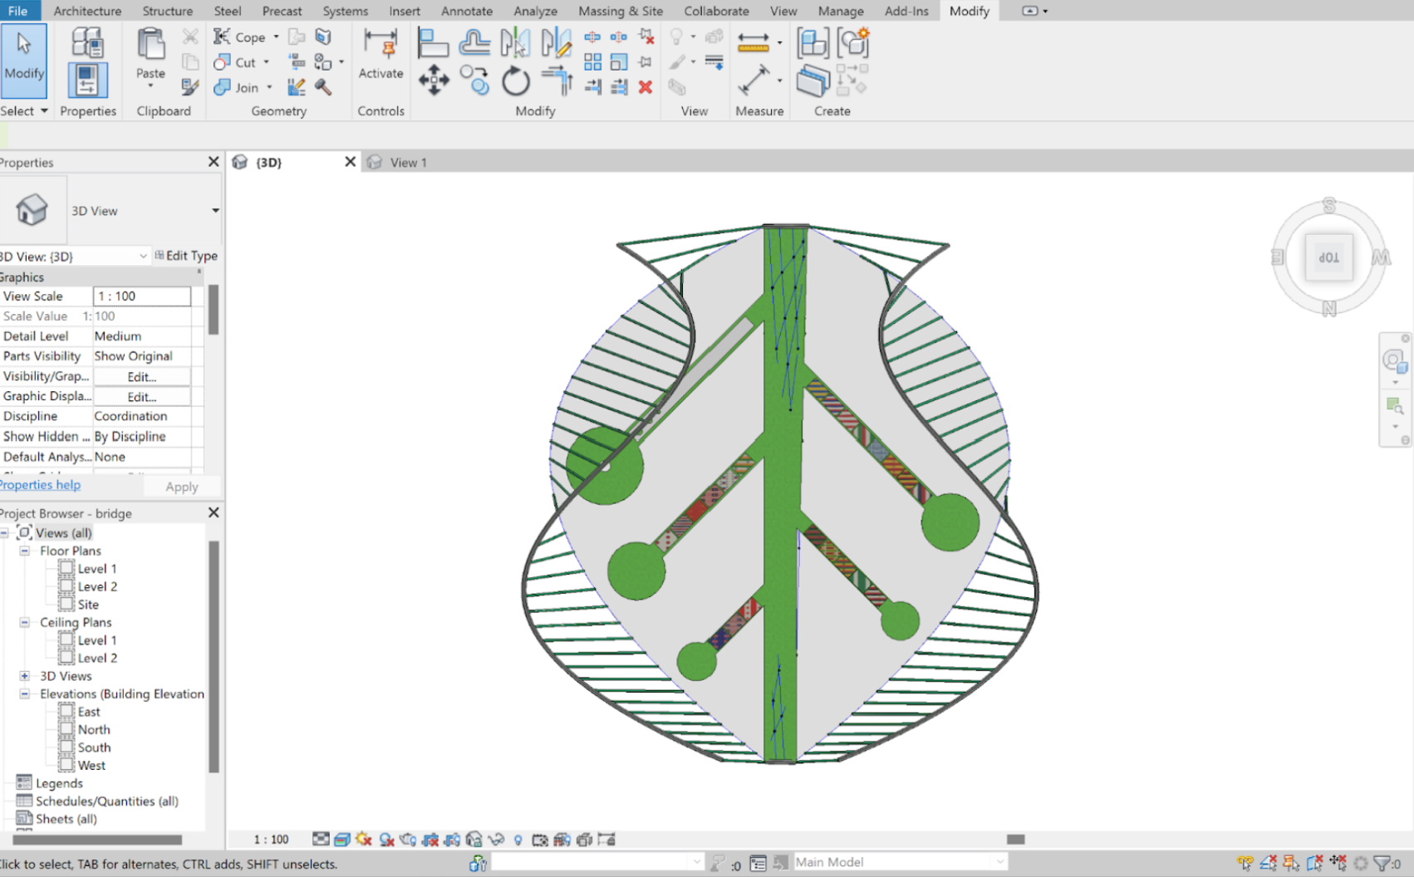Select the Modify arrow tool

click(x=23, y=60)
